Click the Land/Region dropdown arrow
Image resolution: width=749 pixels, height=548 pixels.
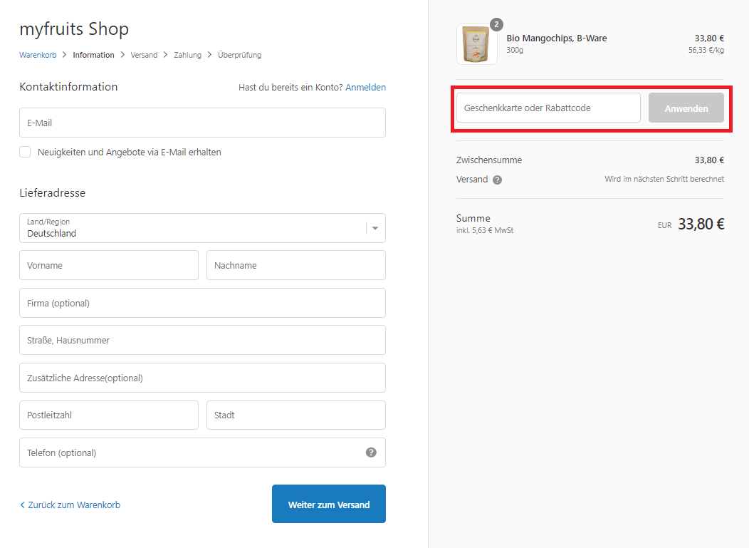coord(375,228)
